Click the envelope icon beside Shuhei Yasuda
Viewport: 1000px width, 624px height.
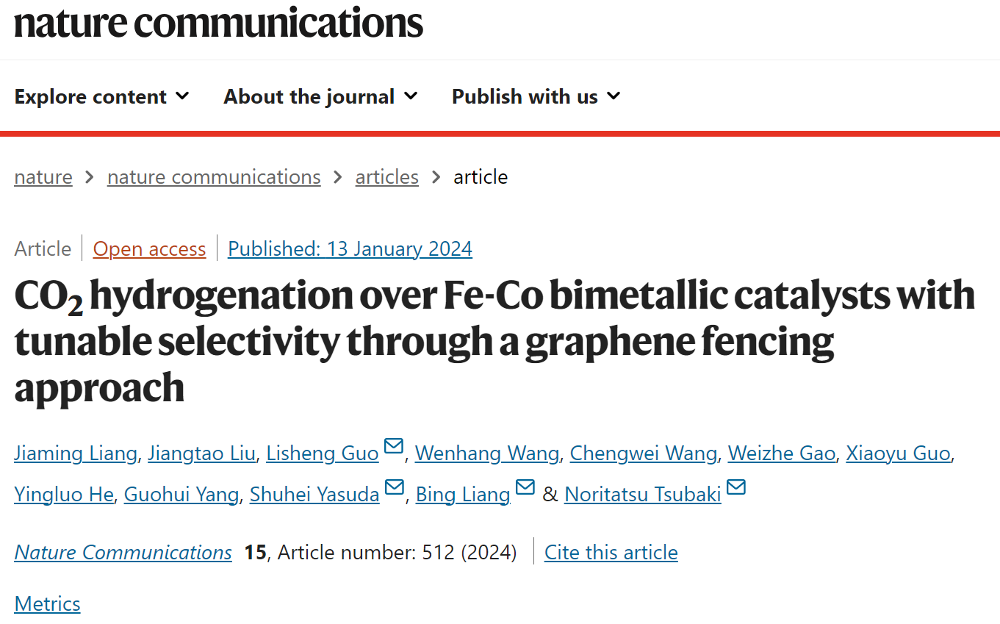[395, 487]
